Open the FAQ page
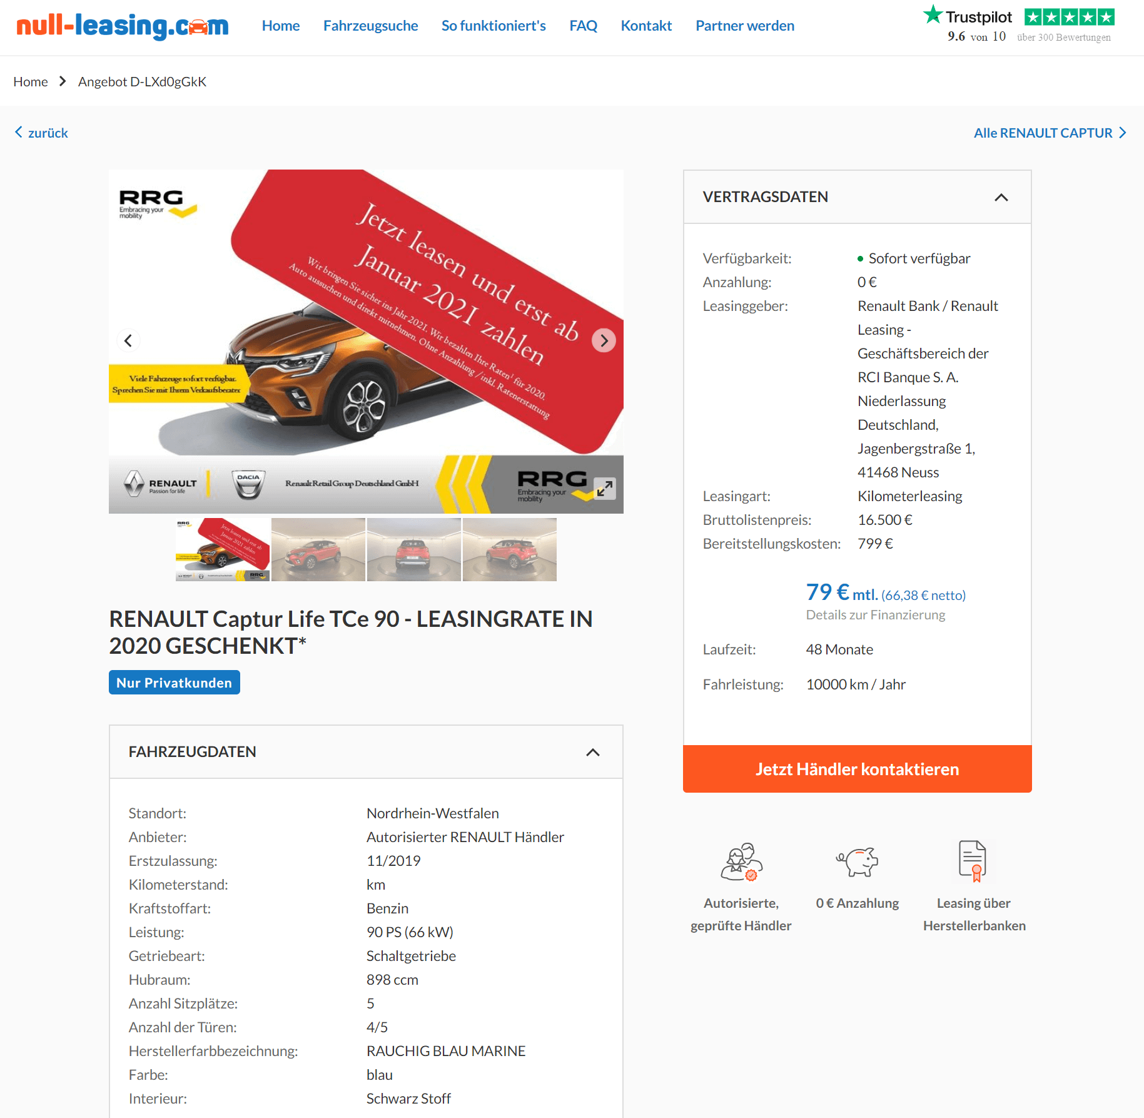 (x=583, y=26)
